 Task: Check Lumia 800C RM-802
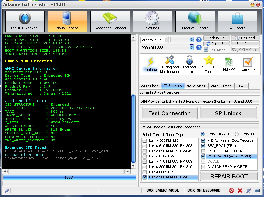(x=145, y=172)
